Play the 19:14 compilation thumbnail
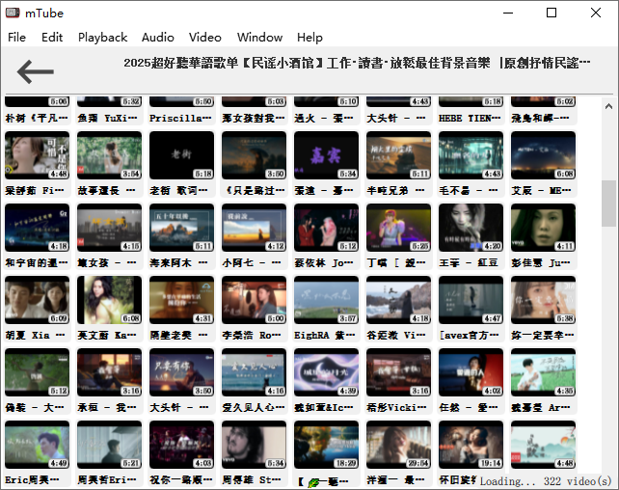Image resolution: width=619 pixels, height=490 pixels. (471, 445)
